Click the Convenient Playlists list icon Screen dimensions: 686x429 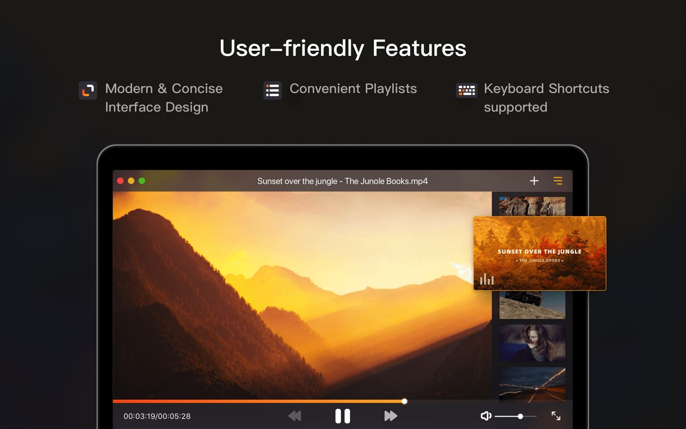point(273,90)
